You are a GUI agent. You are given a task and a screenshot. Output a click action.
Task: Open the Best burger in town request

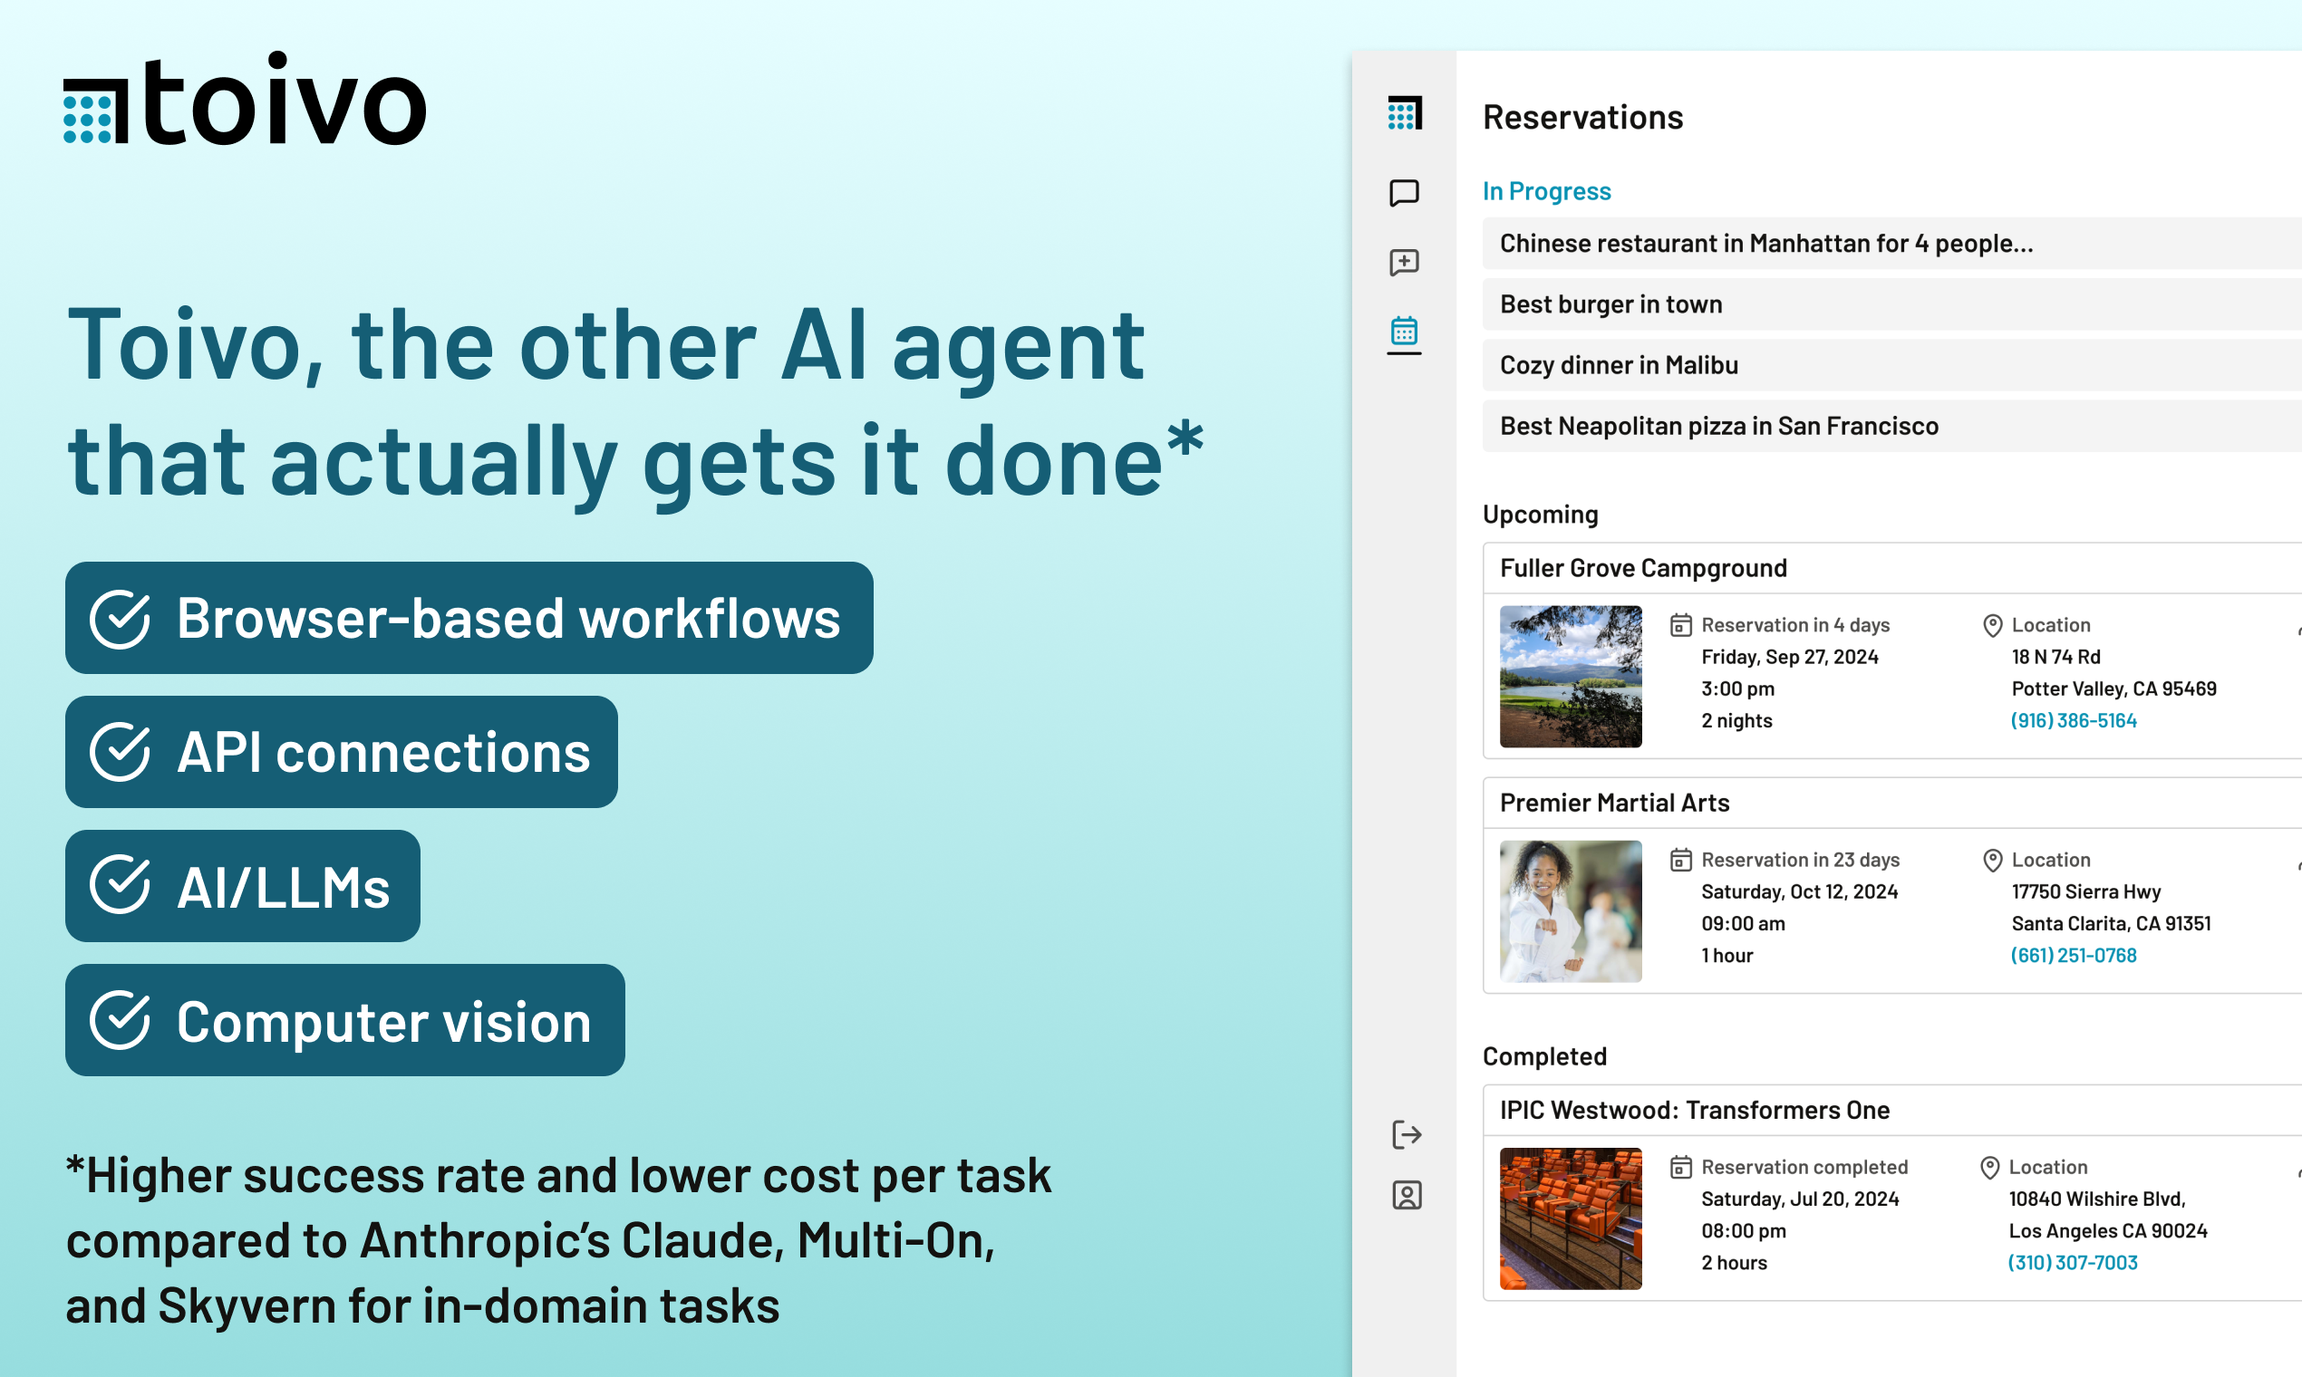pos(1610,304)
